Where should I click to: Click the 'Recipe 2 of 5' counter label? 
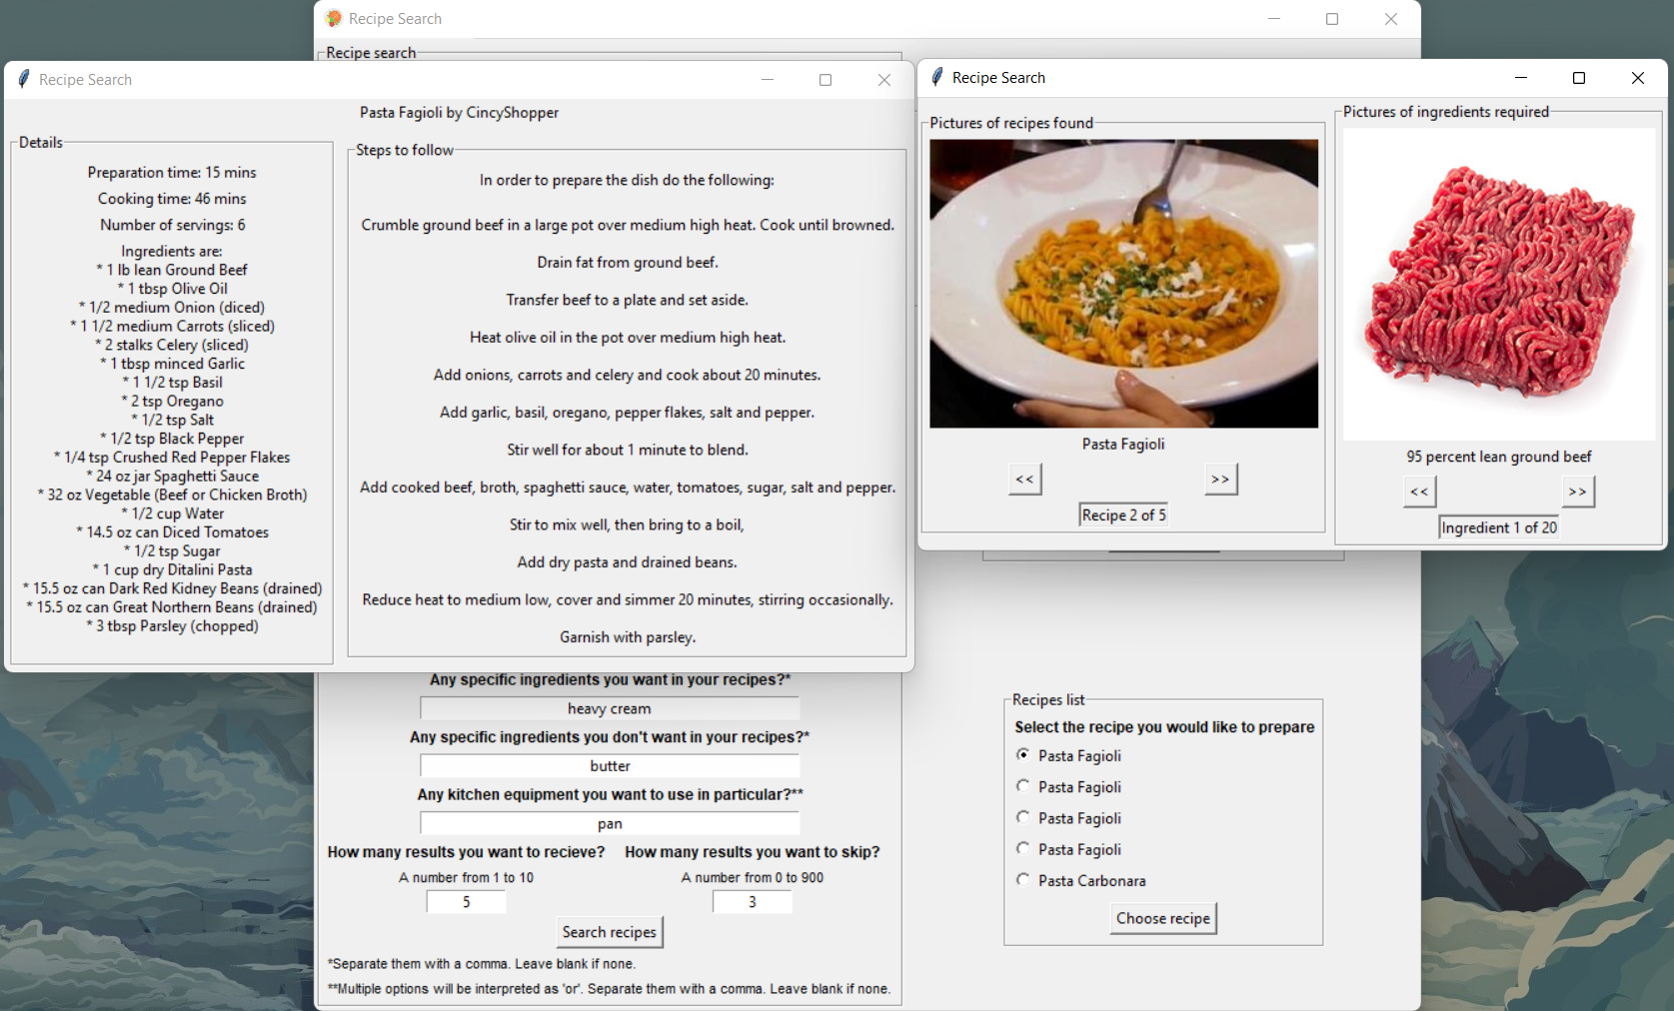1123,514
